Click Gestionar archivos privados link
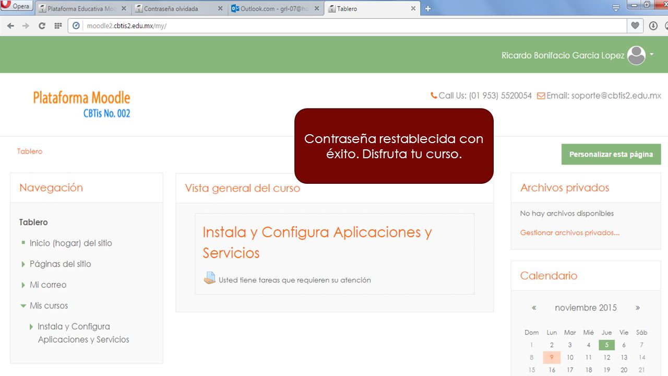 coord(570,233)
